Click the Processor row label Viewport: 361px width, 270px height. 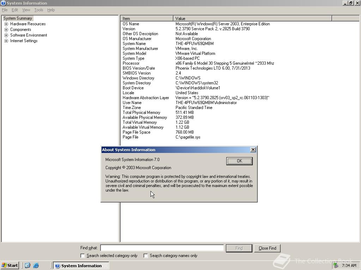coord(131,63)
